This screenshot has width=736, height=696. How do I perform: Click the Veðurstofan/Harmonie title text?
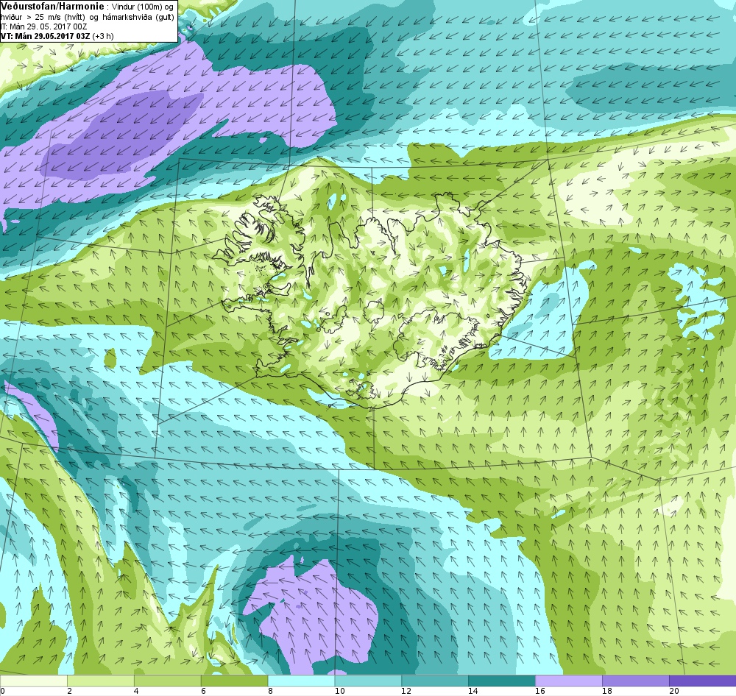point(52,6)
